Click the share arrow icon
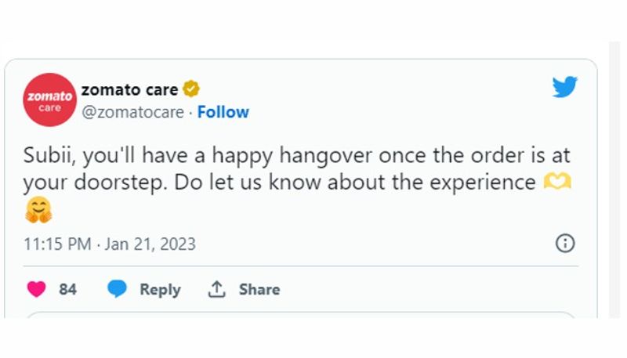The image size is (627, 358). [x=217, y=289]
